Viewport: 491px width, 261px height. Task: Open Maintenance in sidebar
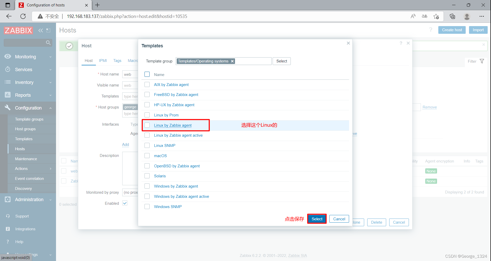tap(26, 159)
